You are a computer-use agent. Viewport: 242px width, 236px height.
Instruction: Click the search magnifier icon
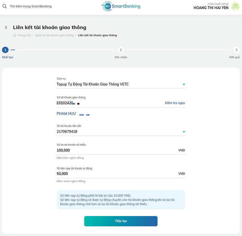click(x=5, y=6)
